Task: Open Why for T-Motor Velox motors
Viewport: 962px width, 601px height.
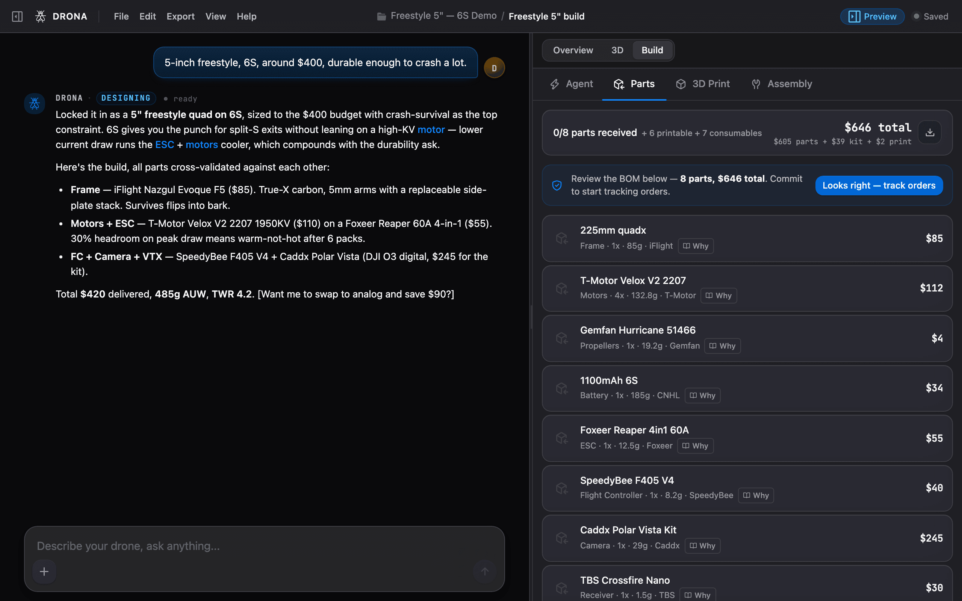Action: click(719, 296)
